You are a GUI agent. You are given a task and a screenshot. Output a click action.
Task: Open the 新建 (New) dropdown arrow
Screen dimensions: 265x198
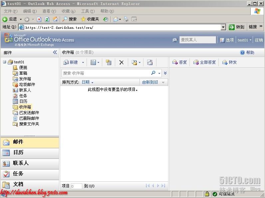83,62
